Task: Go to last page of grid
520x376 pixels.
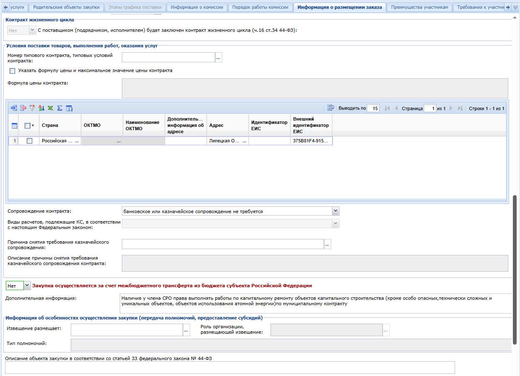Action: pyautogui.click(x=460, y=108)
